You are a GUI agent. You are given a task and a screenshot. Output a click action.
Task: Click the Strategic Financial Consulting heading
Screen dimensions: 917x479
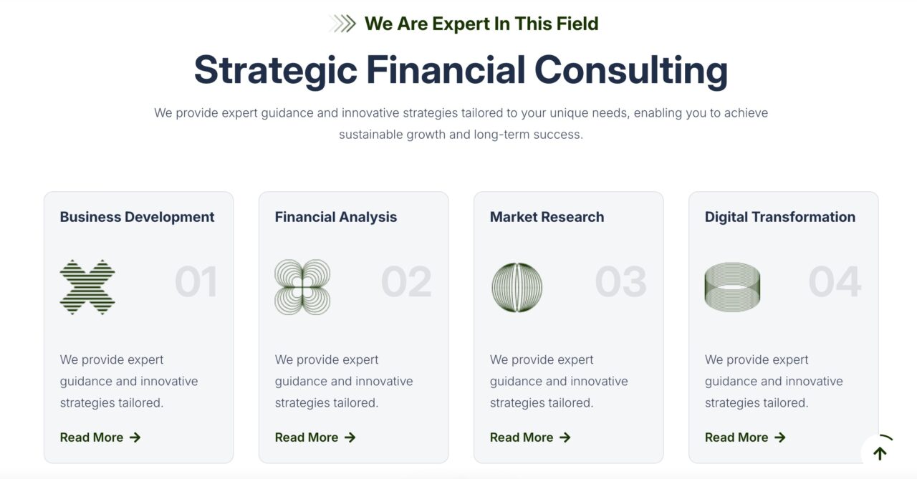pos(461,70)
